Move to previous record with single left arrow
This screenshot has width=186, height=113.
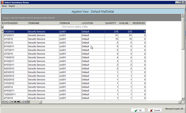pyautogui.click(x=9, y=102)
